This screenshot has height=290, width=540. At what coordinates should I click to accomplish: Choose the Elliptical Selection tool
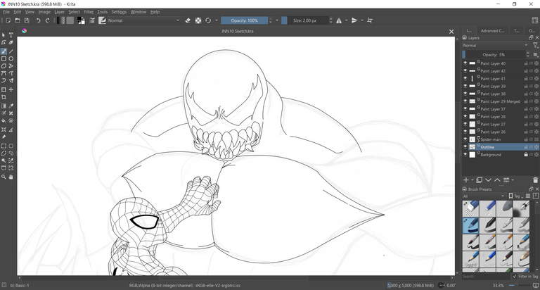(11, 146)
